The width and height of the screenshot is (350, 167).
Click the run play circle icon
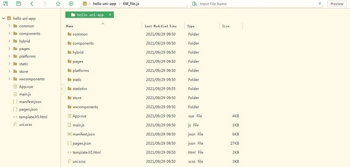(71, 4)
